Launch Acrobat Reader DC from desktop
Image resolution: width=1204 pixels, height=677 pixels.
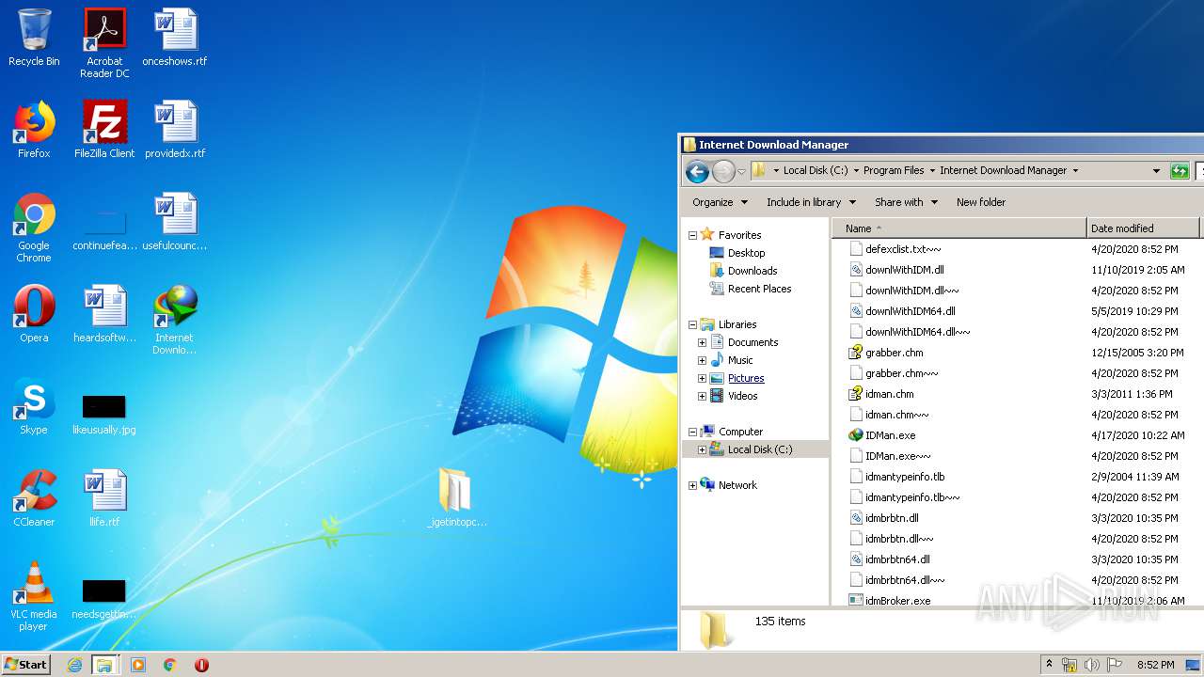tap(104, 42)
